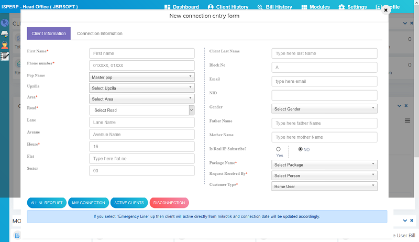The width and height of the screenshot is (419, 242).
Task: Select Yes for Real IP Subscribe
Action: 279,149
